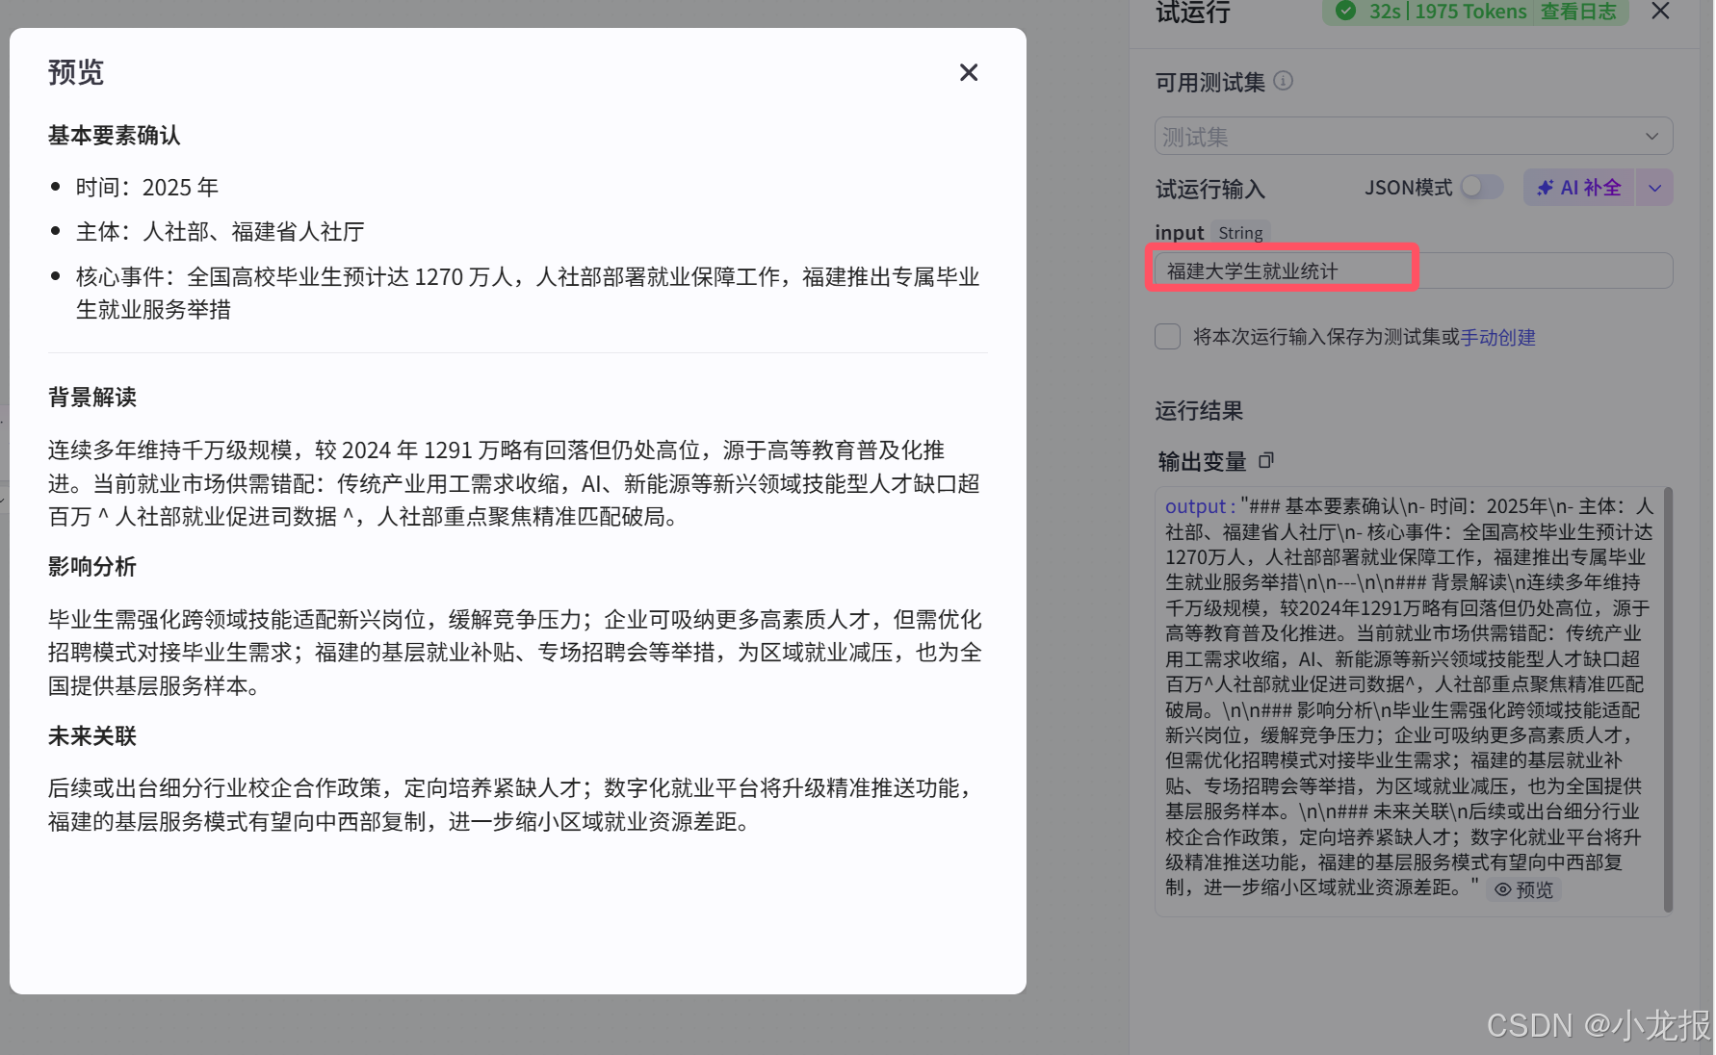The width and height of the screenshot is (1716, 1055).
Task: Click the 运行结果 section label
Action: coord(1199,412)
